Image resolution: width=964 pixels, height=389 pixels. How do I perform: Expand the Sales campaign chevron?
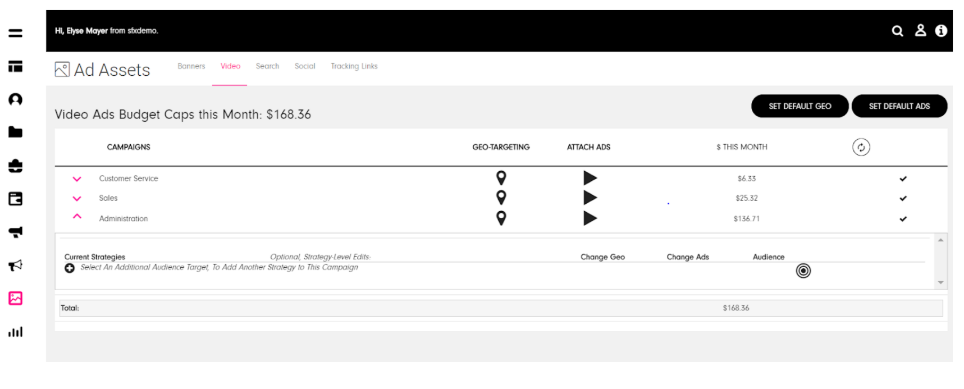point(77,199)
